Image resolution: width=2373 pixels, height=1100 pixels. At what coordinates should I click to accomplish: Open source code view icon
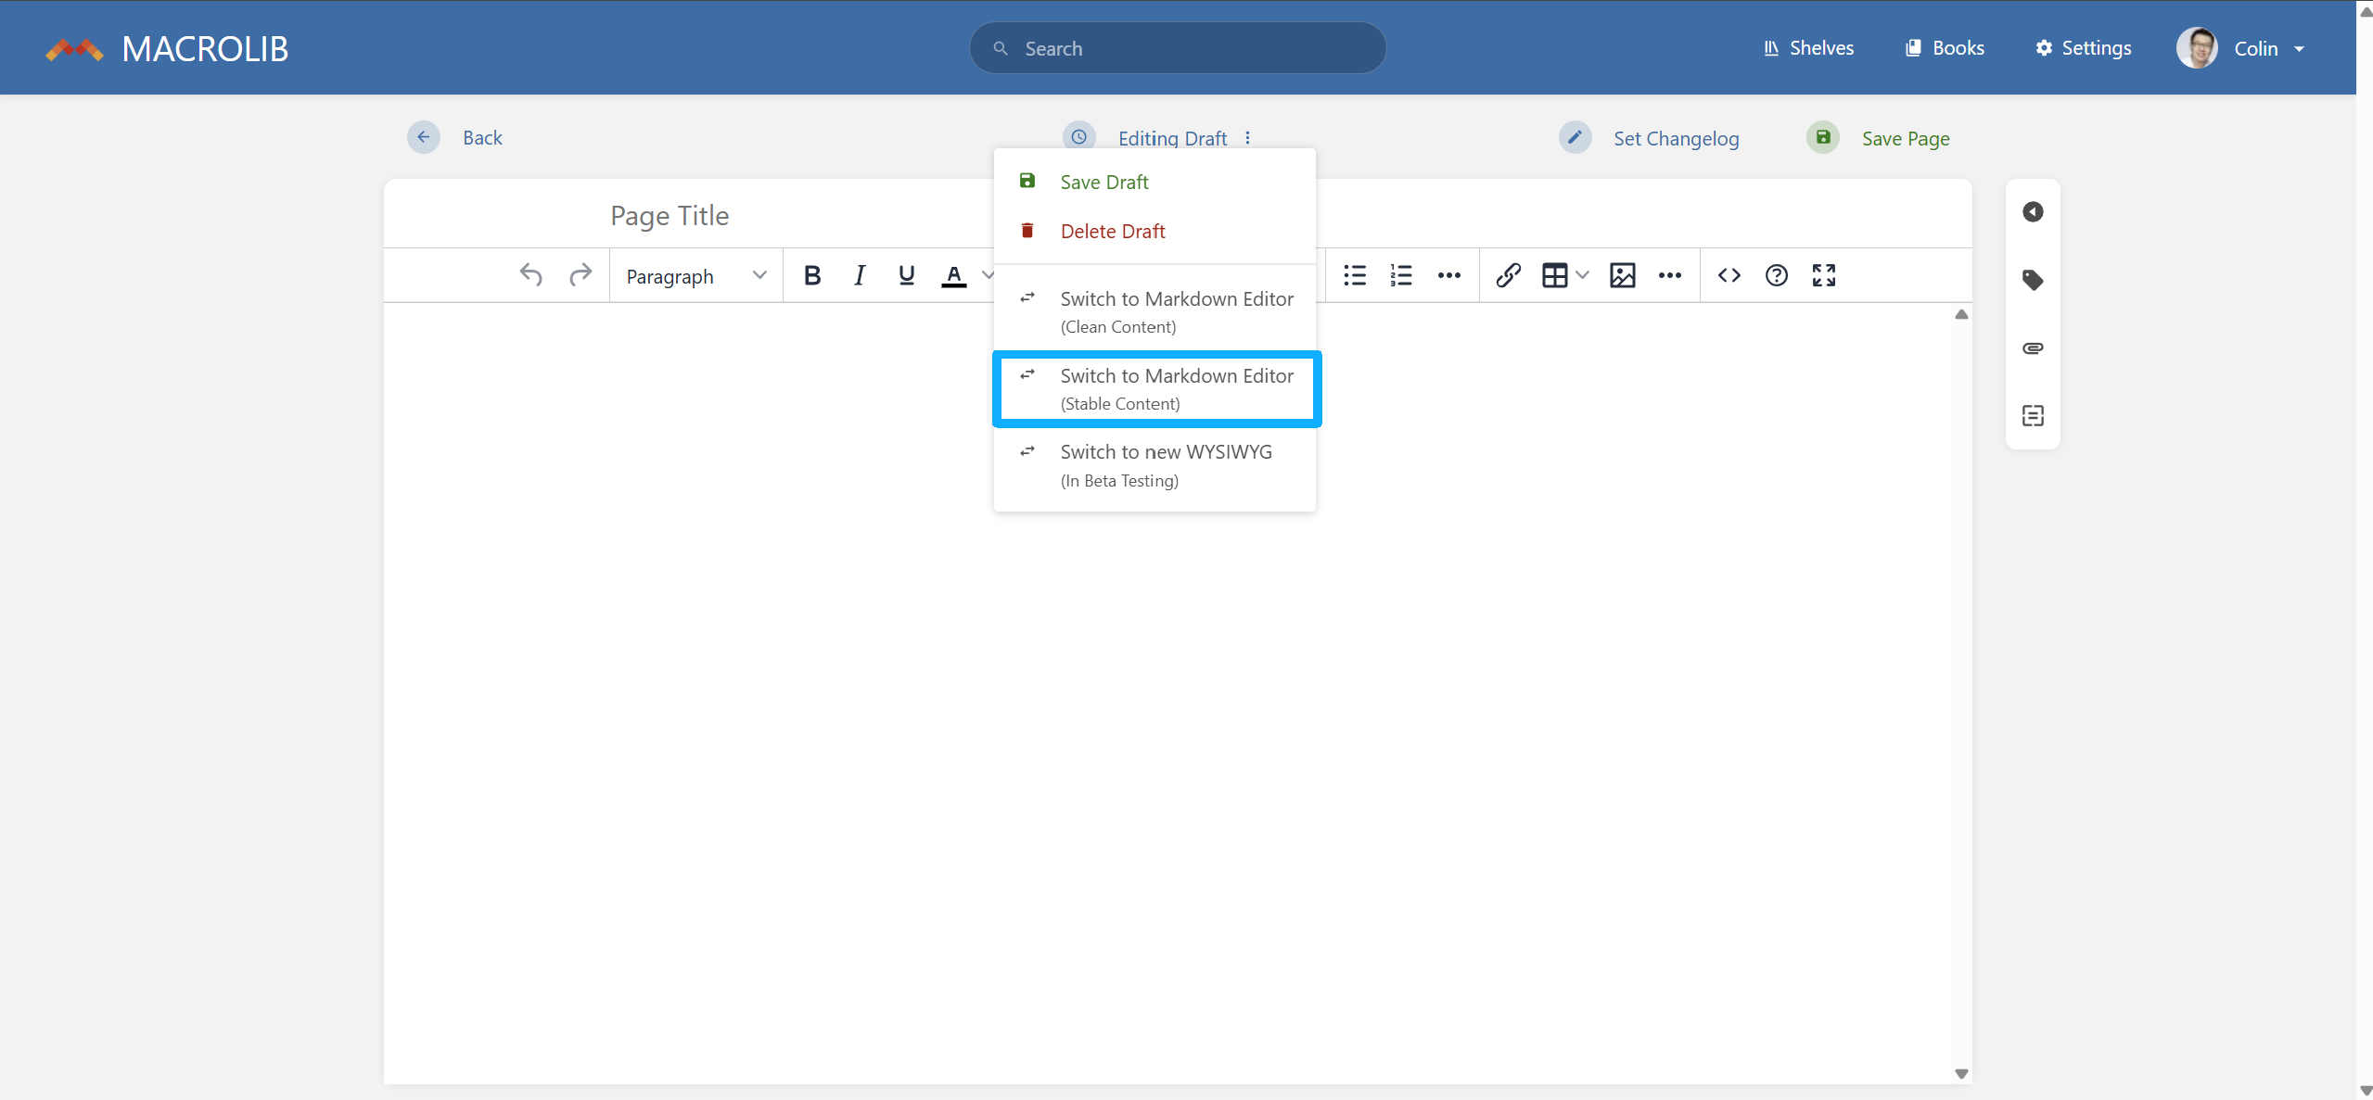pyautogui.click(x=1729, y=275)
